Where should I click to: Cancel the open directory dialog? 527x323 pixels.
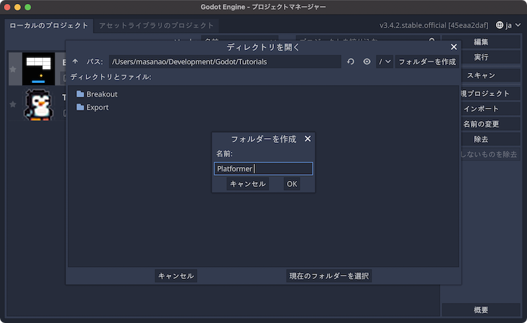[x=176, y=276]
